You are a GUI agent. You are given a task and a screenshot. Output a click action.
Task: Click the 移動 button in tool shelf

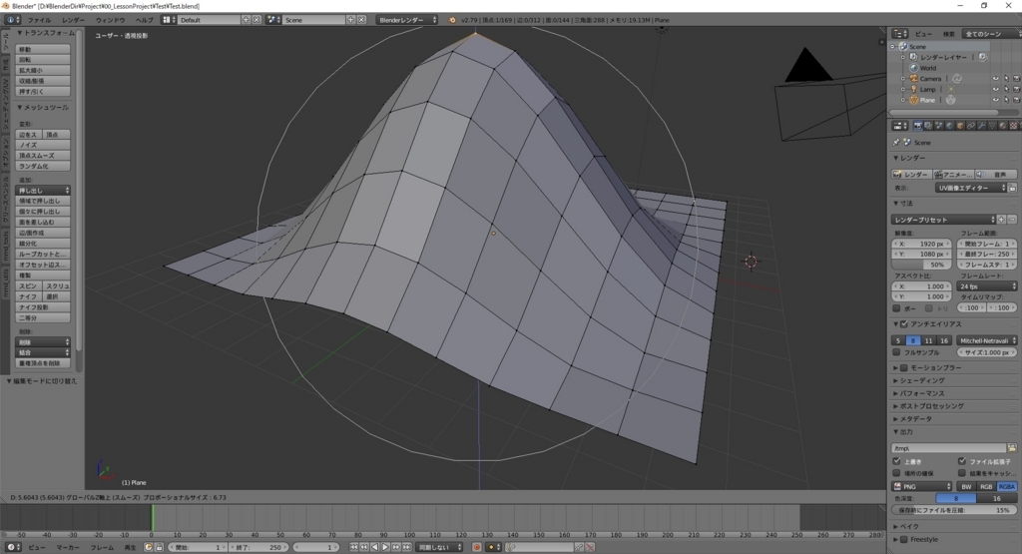point(43,49)
